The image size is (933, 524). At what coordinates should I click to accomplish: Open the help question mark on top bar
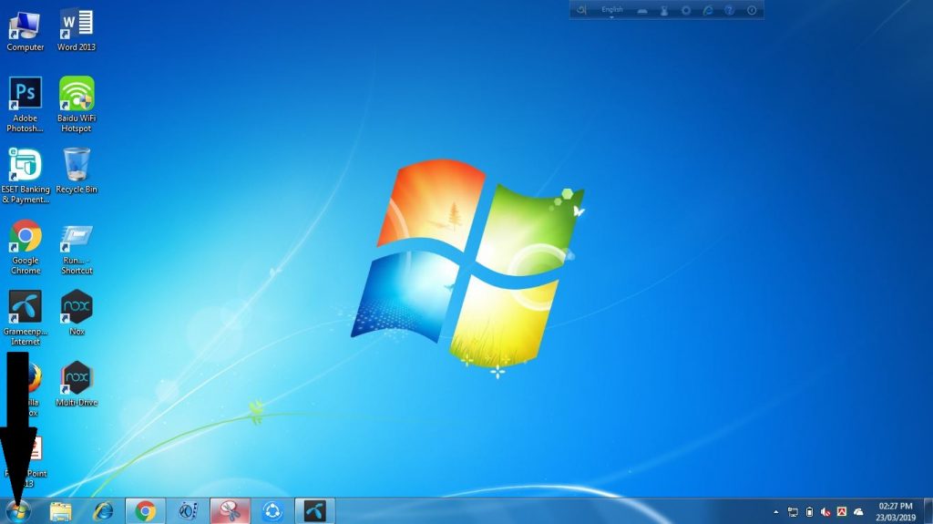point(730,11)
